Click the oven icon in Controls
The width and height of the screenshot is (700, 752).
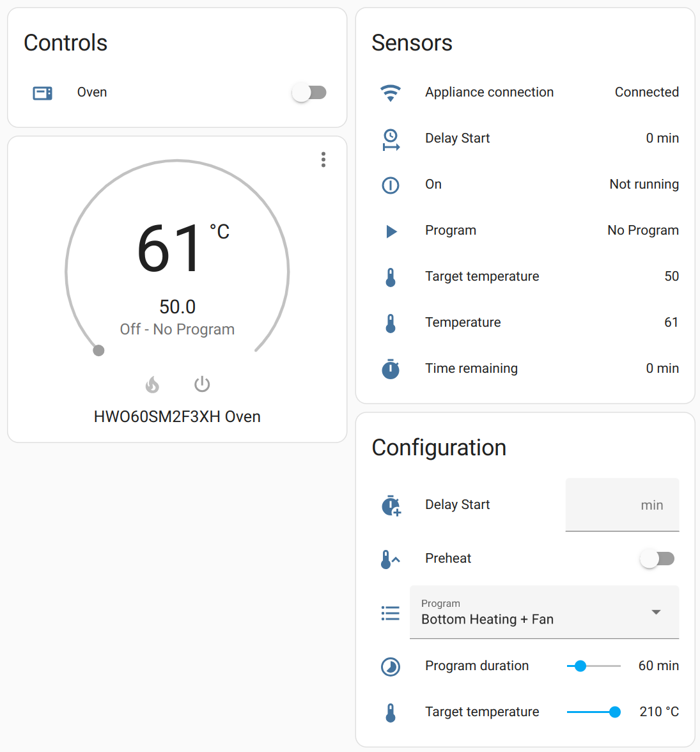point(42,93)
